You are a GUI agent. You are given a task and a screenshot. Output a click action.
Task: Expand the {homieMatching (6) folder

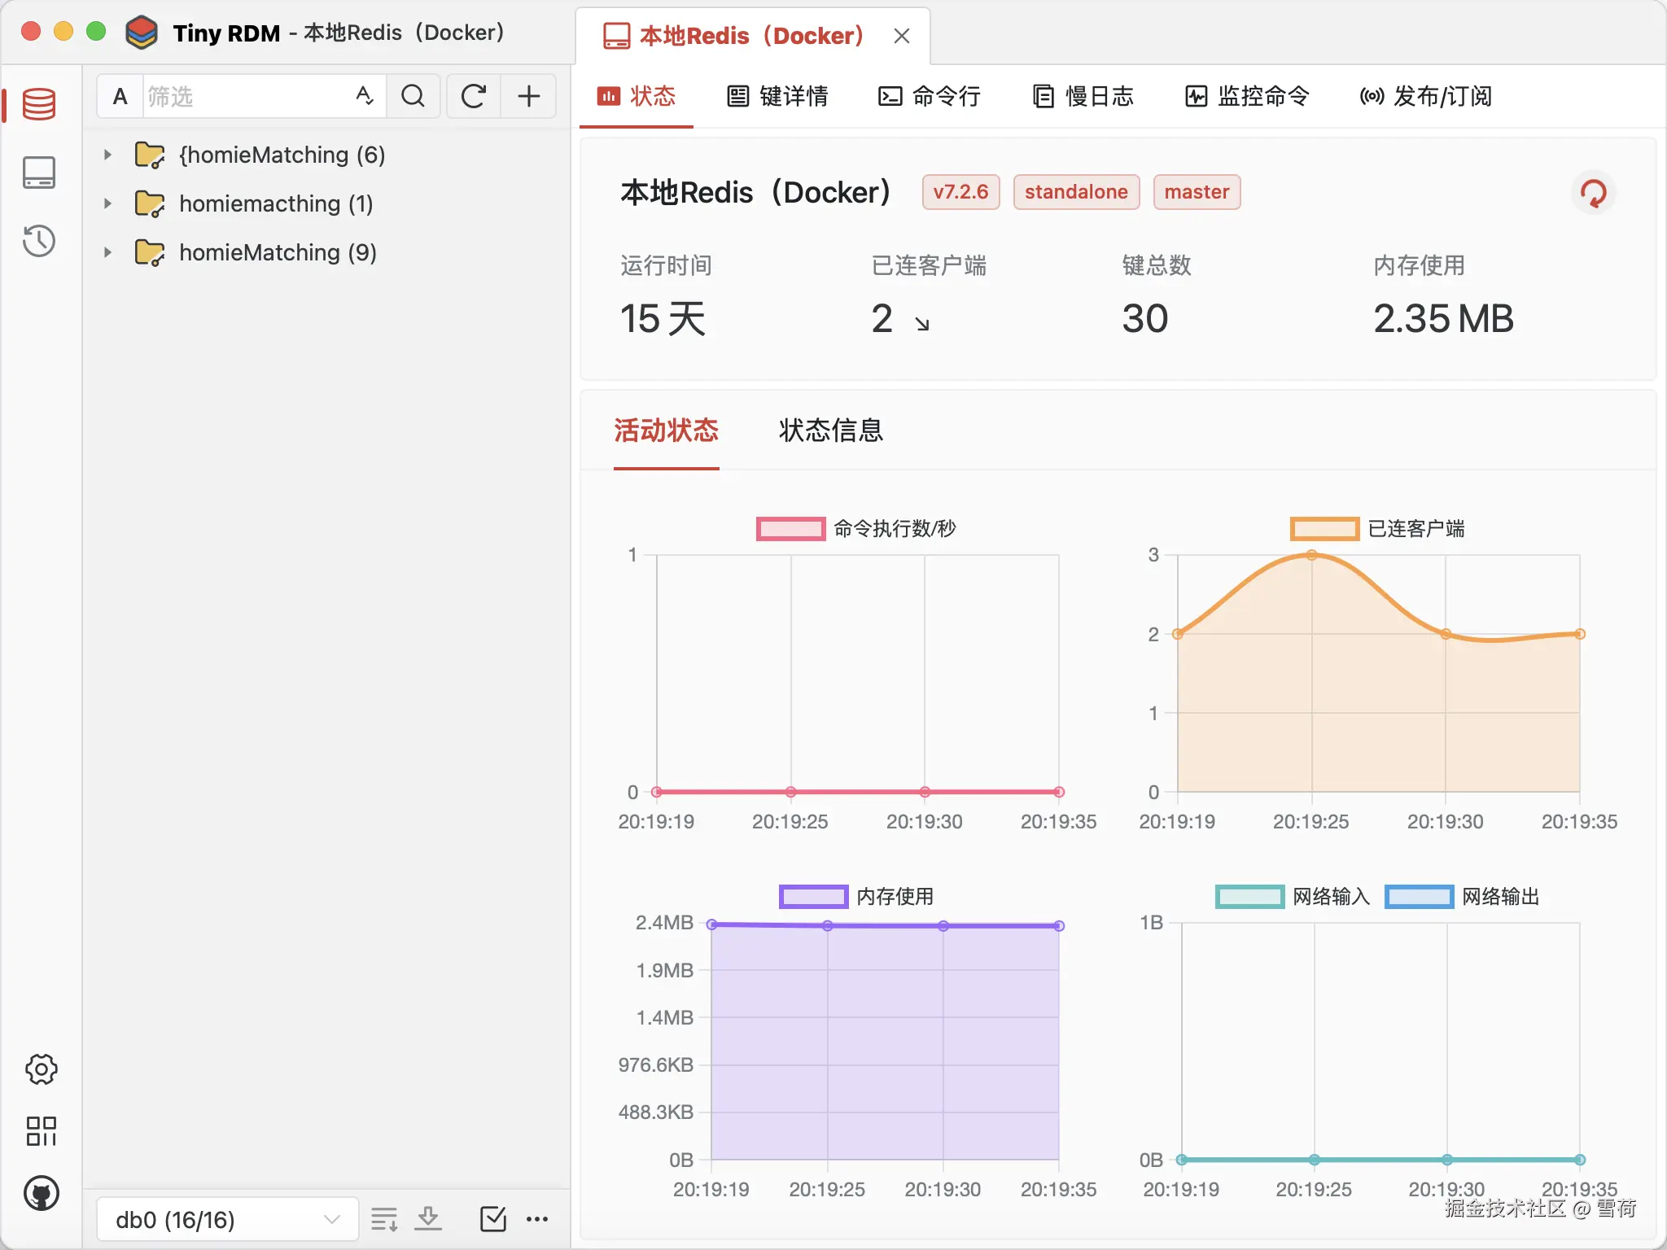pyautogui.click(x=107, y=155)
